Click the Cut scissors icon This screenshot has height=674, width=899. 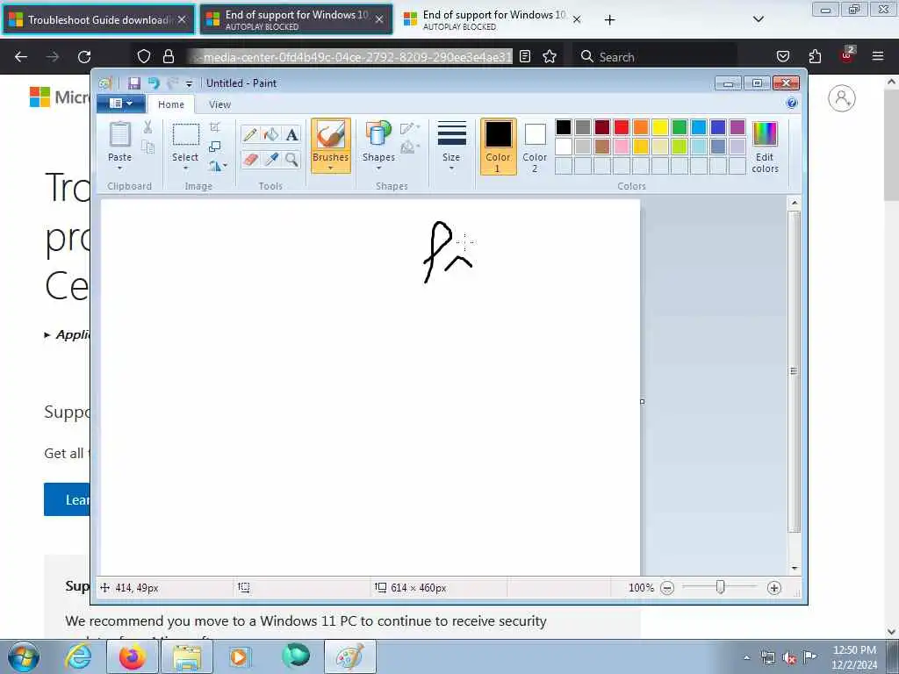click(147, 127)
